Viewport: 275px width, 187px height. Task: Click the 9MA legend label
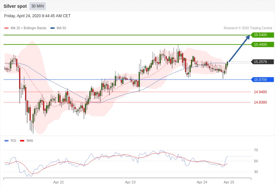[x=30, y=141]
